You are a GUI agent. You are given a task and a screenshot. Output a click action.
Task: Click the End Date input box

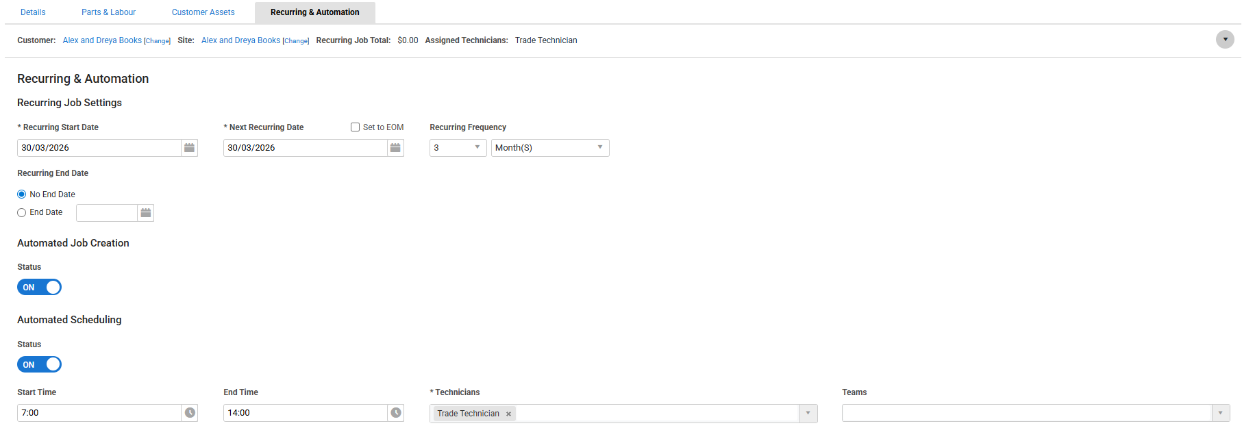click(x=107, y=213)
